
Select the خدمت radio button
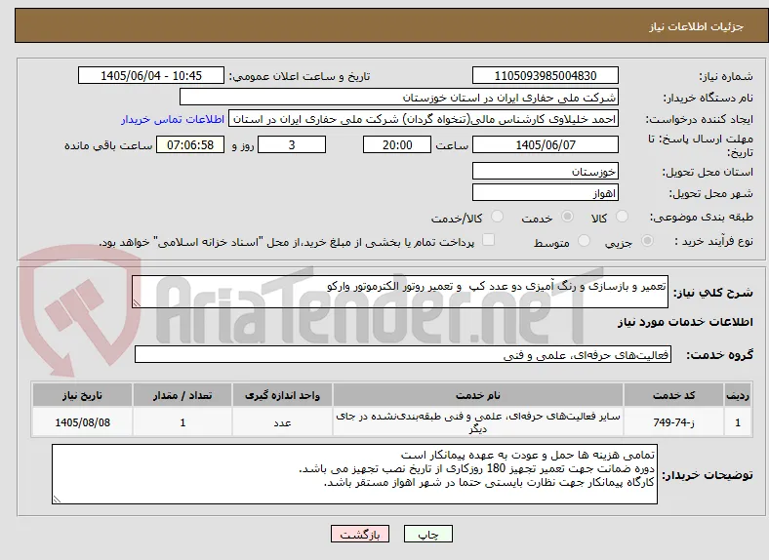point(567,217)
